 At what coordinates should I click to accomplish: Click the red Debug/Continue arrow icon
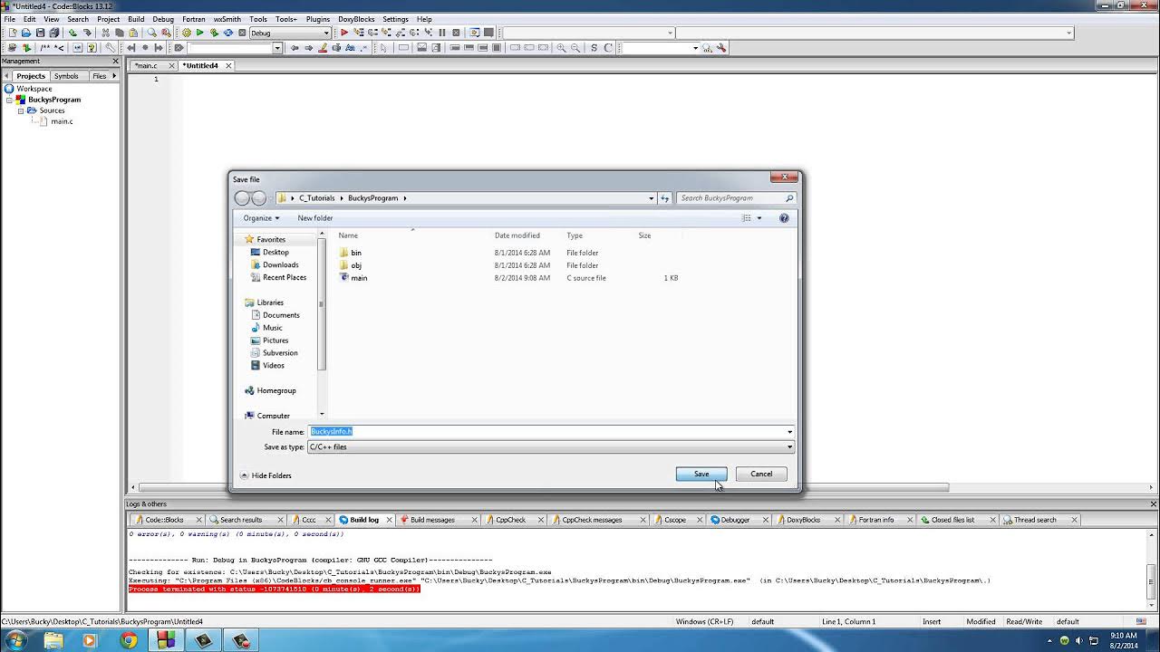coord(344,33)
